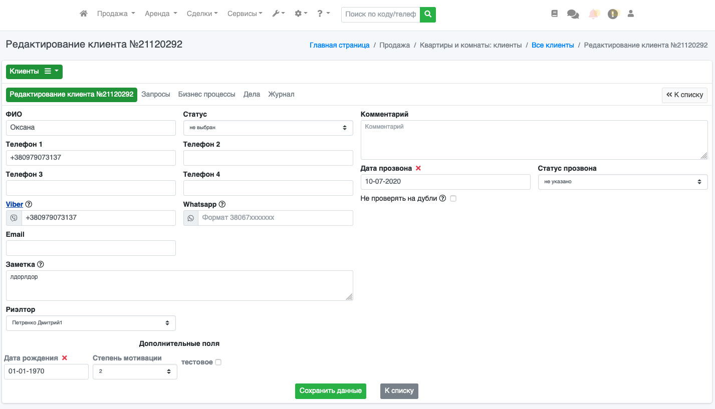Toggle the тестовое checkbox
Image resolution: width=715 pixels, height=409 pixels.
[218, 362]
